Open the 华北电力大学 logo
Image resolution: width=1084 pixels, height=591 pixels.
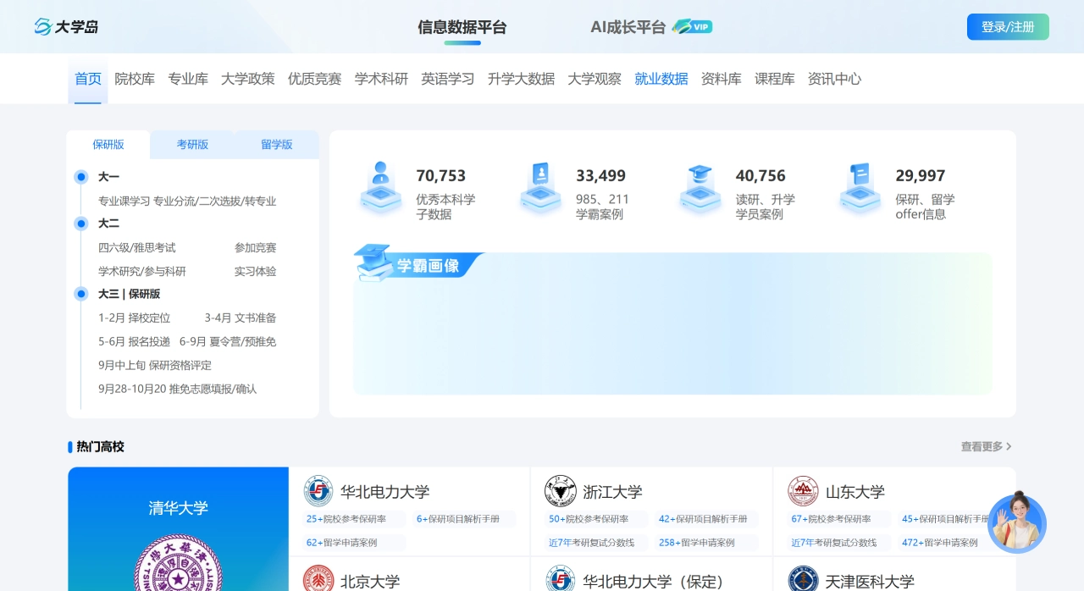coord(318,491)
